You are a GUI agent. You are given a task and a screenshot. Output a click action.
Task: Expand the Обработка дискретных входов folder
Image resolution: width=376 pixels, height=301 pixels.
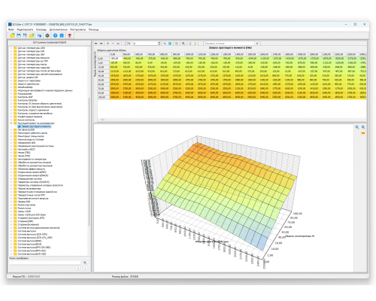tap(11, 163)
